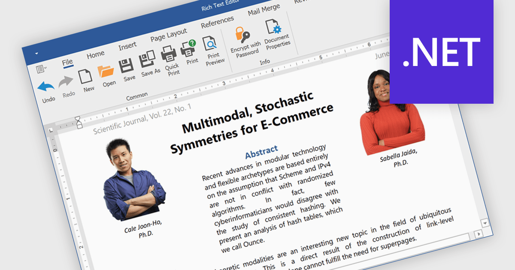Create a new document with New icon
The width and height of the screenshot is (515, 270).
coord(85,77)
